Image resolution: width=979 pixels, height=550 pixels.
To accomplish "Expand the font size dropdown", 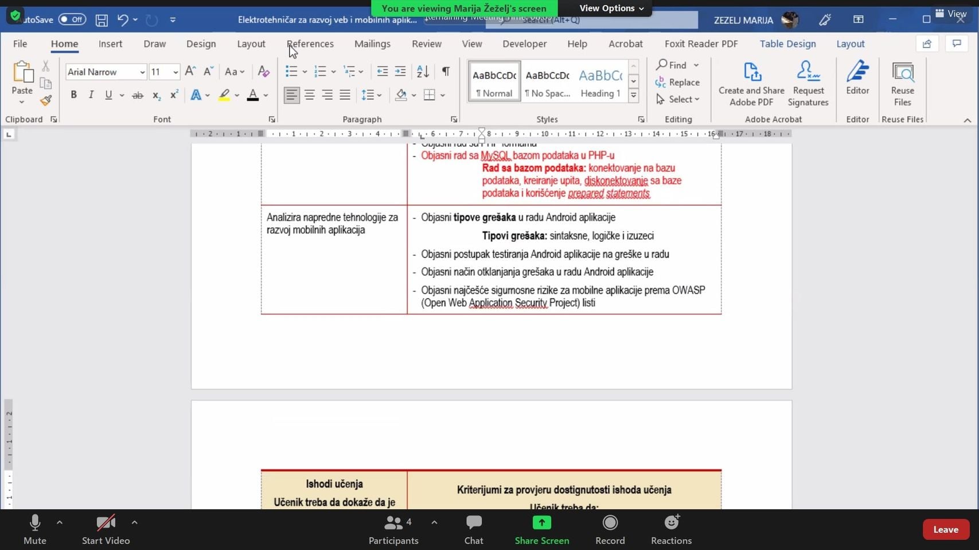I will pos(175,72).
